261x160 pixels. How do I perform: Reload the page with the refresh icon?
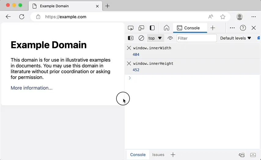click(22, 17)
